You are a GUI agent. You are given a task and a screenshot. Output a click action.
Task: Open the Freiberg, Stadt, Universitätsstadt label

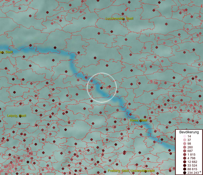131,171
